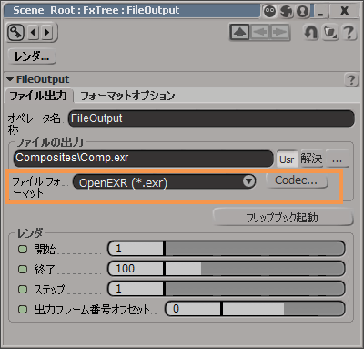Click the grayed right navigation arrow
The height and width of the screenshot is (349, 364).
[x=279, y=32]
